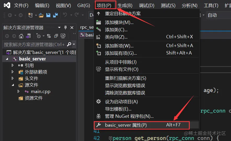Click the Solution Explorer back icon
This screenshot has width=231, height=141.
point(7,36)
